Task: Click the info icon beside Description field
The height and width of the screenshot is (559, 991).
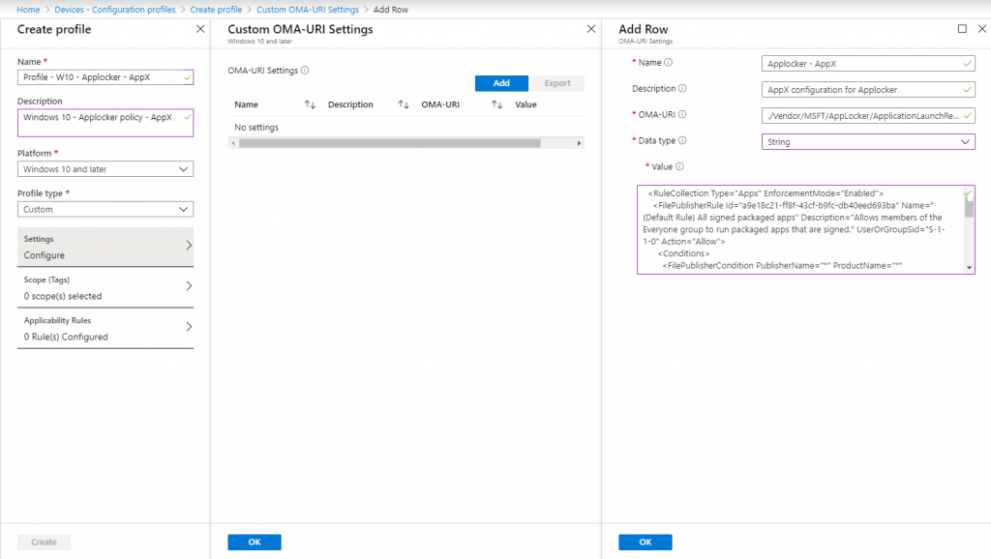Action: pyautogui.click(x=683, y=88)
